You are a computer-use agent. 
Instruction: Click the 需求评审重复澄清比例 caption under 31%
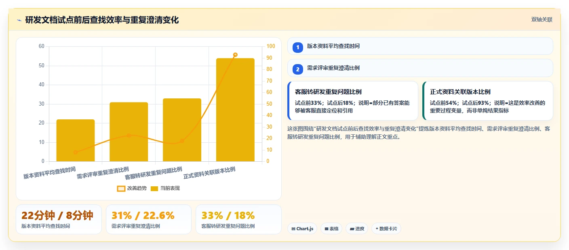(135, 226)
